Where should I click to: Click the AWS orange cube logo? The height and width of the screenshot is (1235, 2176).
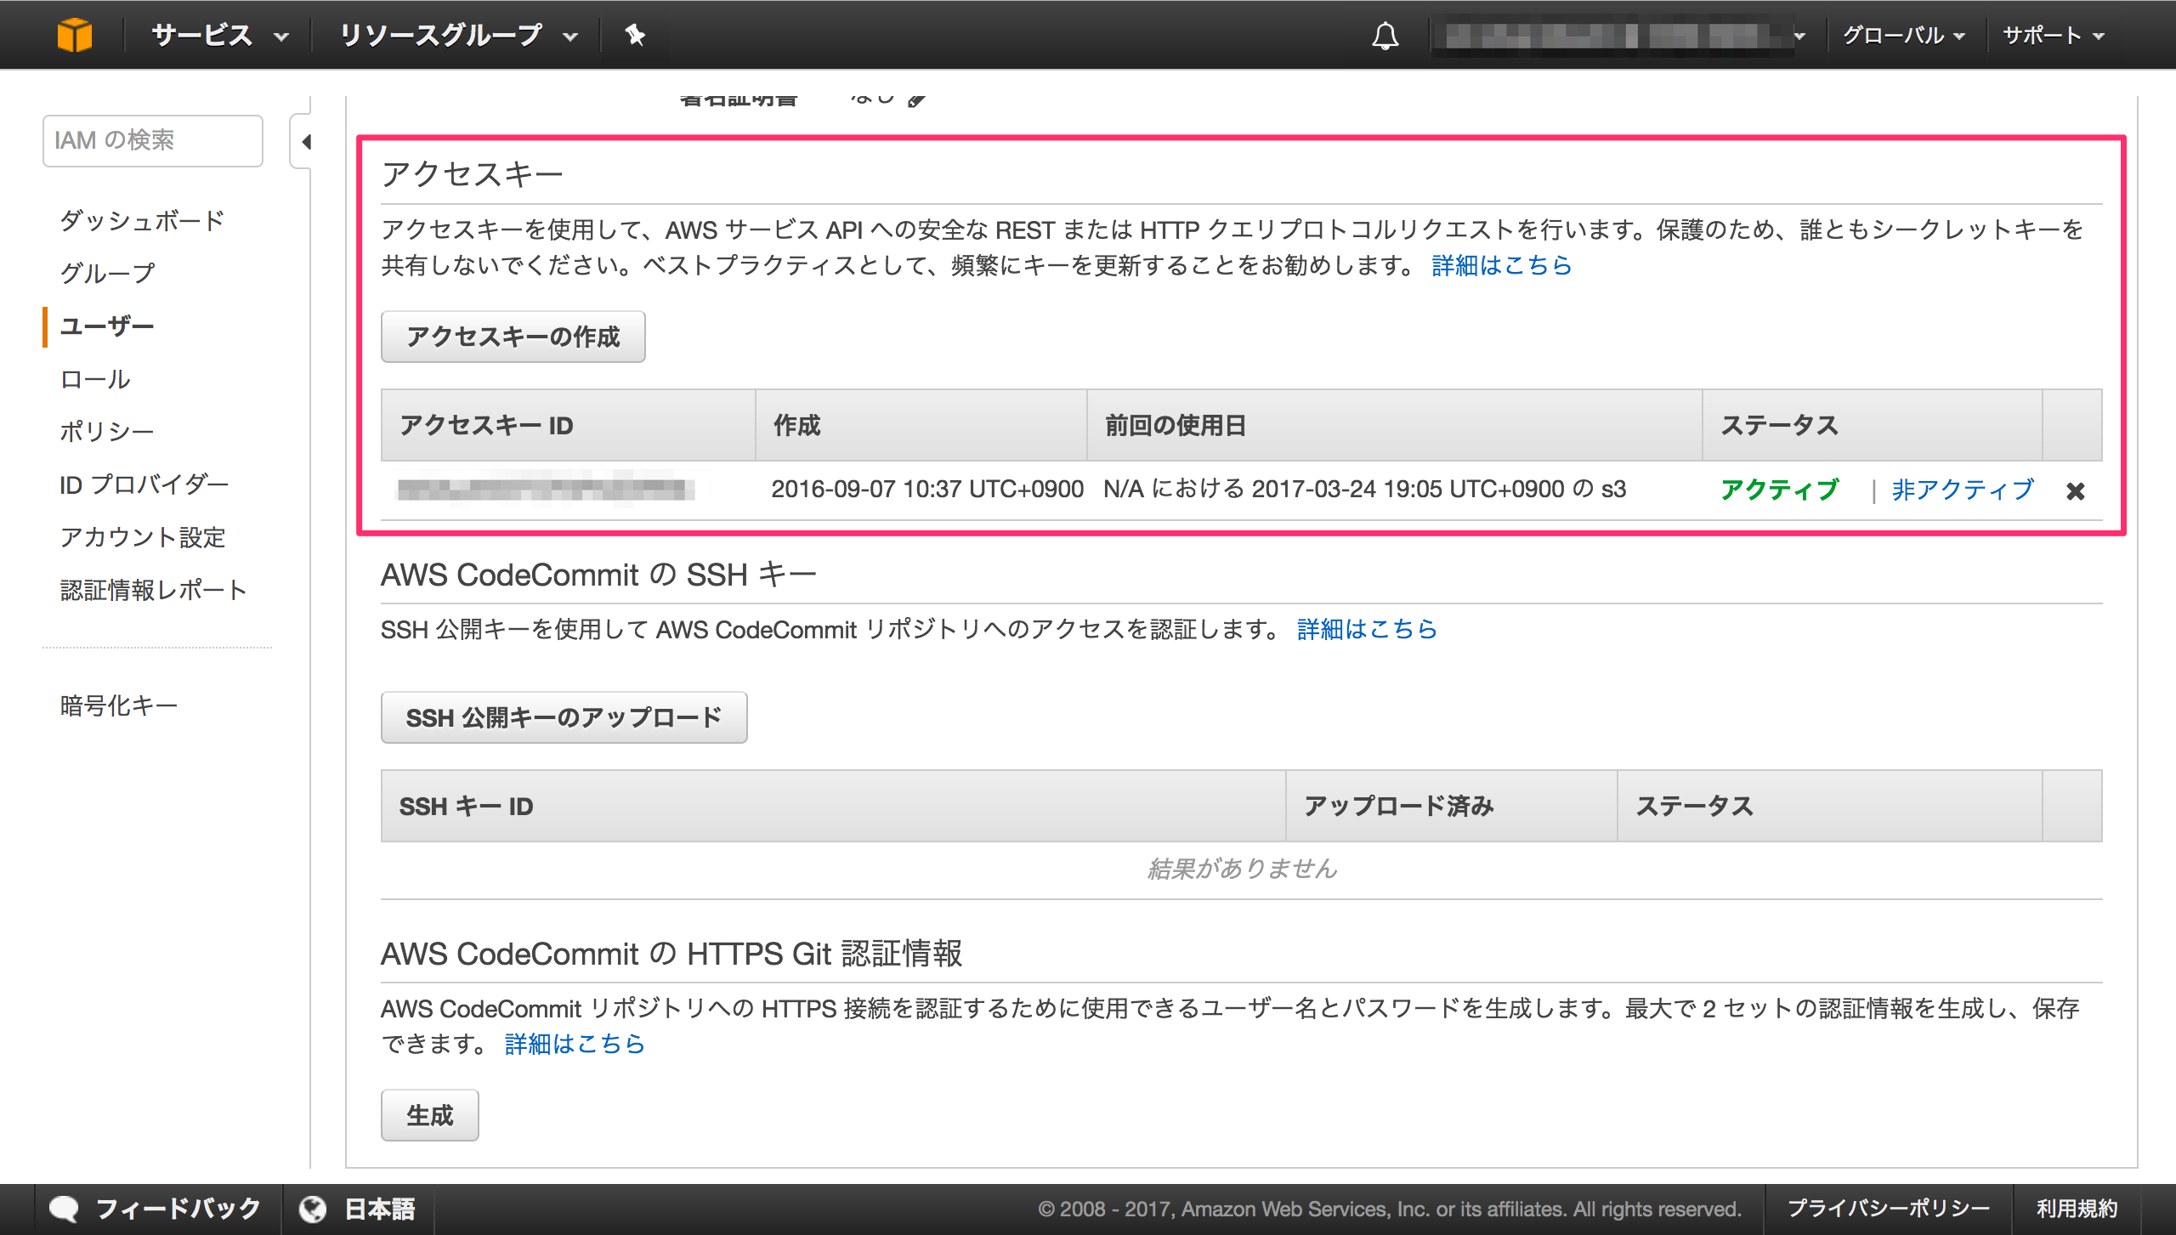[x=75, y=35]
